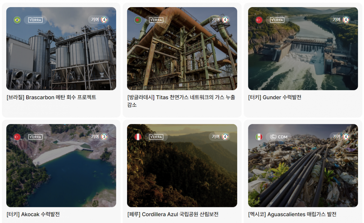
Task: Click the Verra badge on the Titas card
Action: [156, 20]
